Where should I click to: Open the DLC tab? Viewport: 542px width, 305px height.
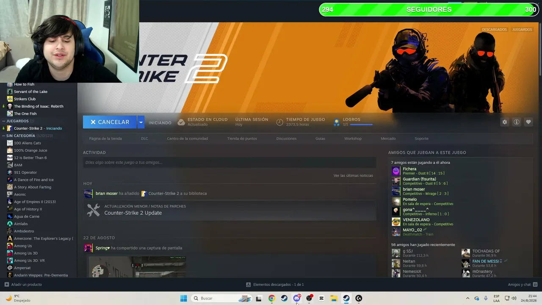[x=144, y=139]
